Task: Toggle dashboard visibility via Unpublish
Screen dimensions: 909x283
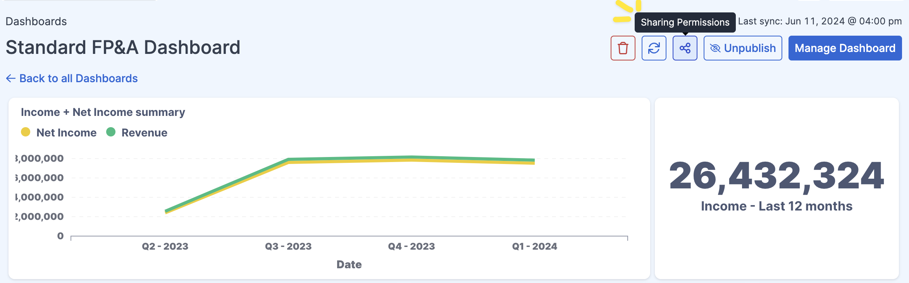Action: point(742,48)
